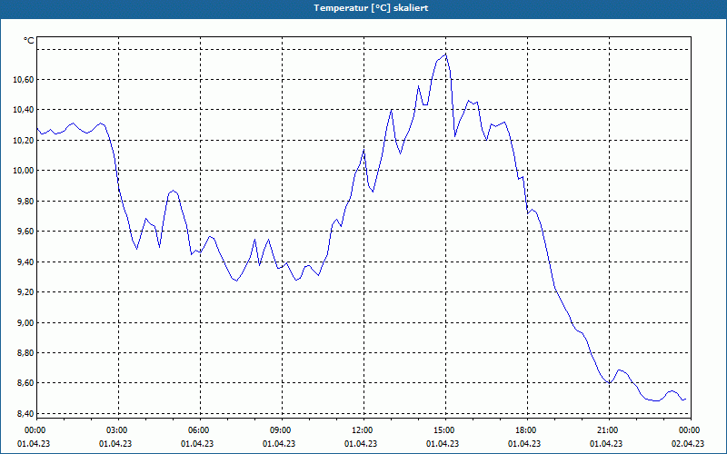
Task: Click the y-axis value '9,20'
Action: (x=25, y=291)
